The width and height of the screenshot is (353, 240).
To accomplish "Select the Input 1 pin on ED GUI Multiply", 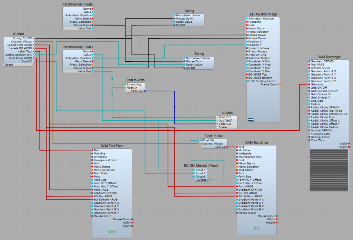I will click(194, 170).
